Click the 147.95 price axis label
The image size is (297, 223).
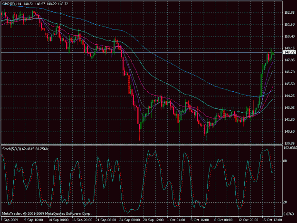tap(289, 60)
